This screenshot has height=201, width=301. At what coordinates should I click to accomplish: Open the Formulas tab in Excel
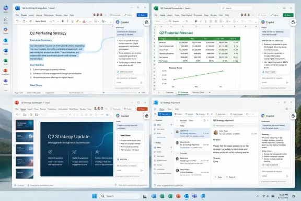pyautogui.click(x=198, y=15)
